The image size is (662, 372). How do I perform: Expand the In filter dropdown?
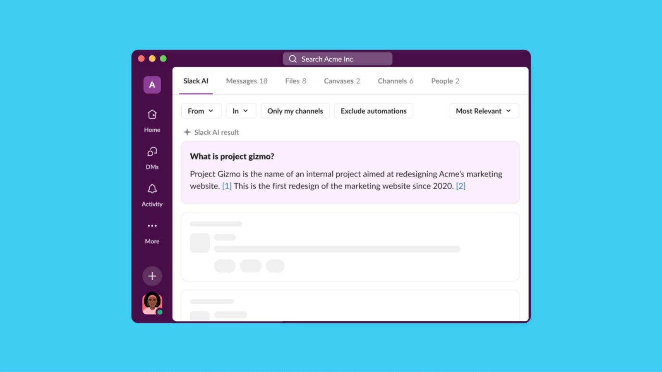coord(241,111)
